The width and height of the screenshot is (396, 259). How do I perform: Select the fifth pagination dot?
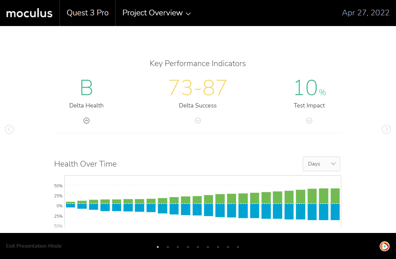[198, 247]
